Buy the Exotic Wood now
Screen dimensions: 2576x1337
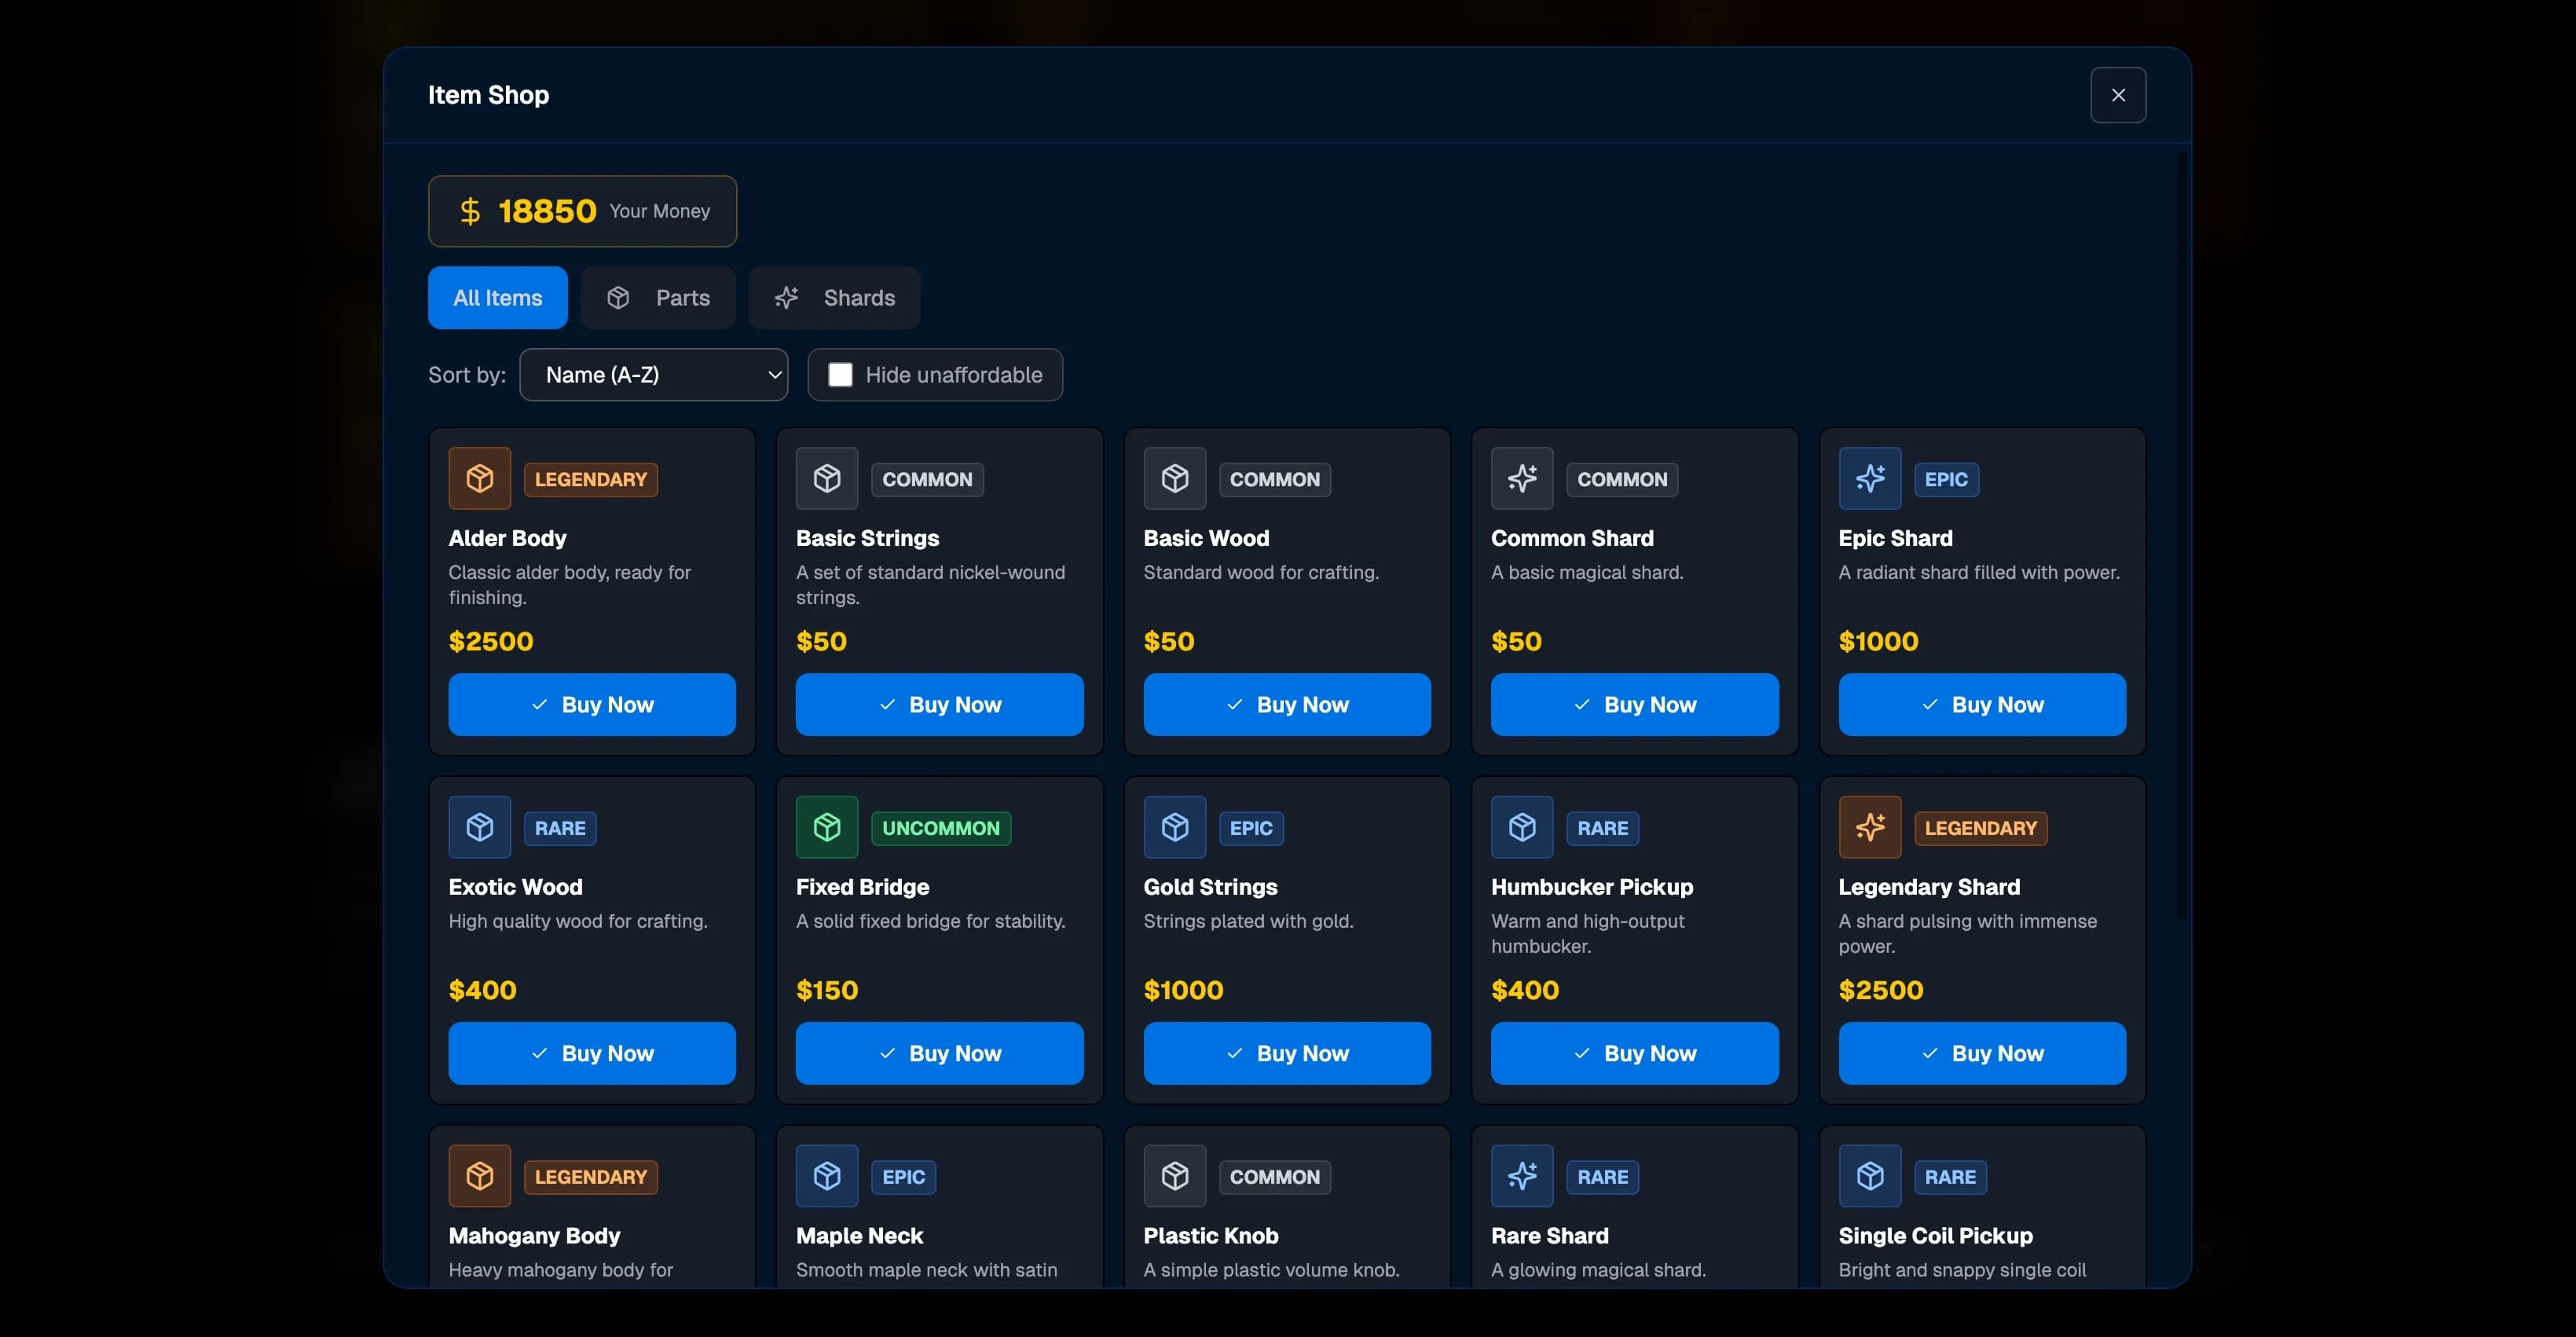click(x=592, y=1053)
